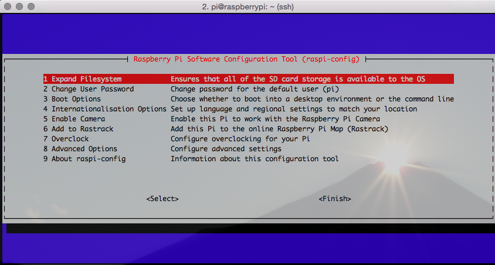Click description 'Change password for the default user (pi)'
Viewport: 495px width, 265px height.
pos(255,89)
